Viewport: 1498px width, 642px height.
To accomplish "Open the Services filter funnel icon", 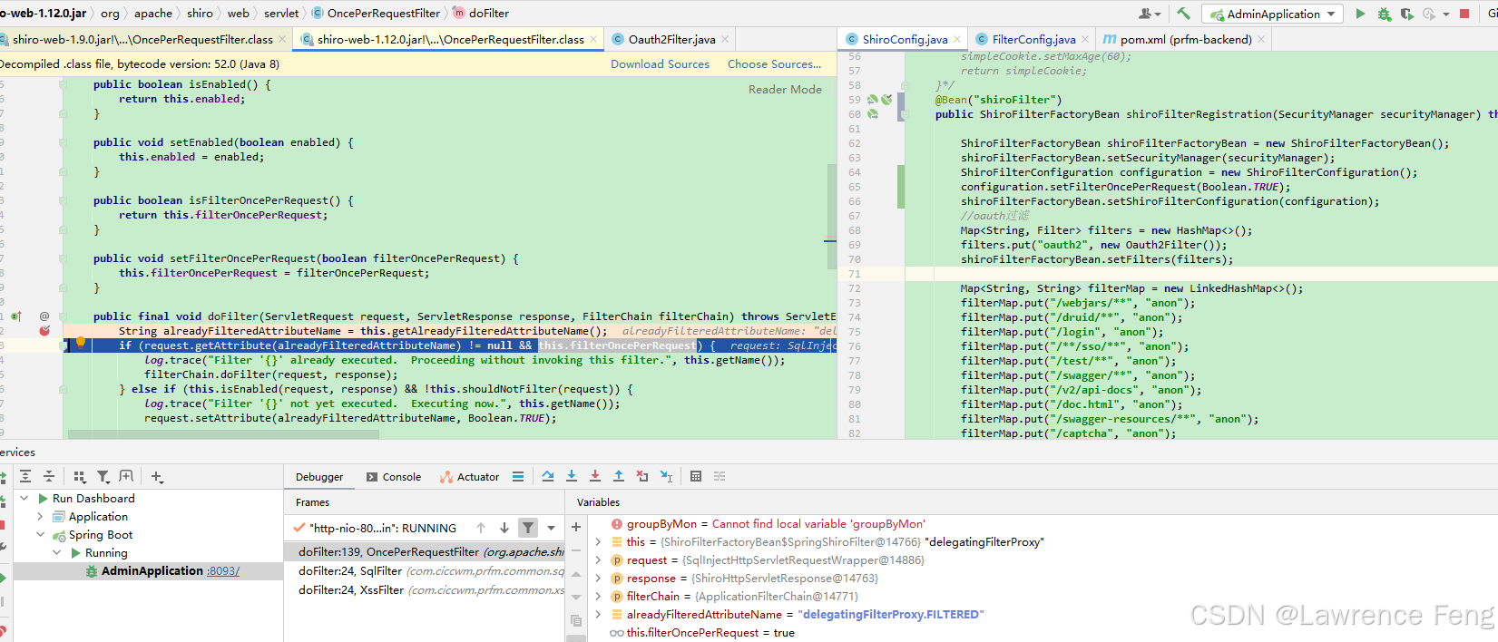I will click(103, 476).
